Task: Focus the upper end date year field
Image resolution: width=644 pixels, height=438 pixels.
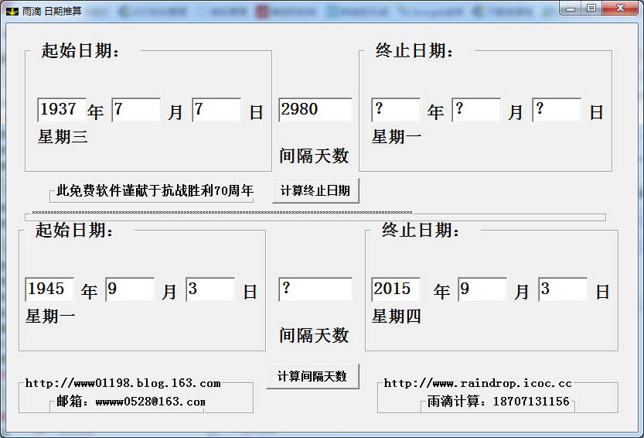Action: [x=396, y=110]
